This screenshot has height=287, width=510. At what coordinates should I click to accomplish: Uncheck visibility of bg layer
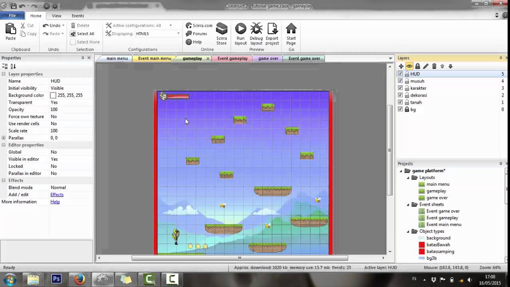click(x=400, y=110)
